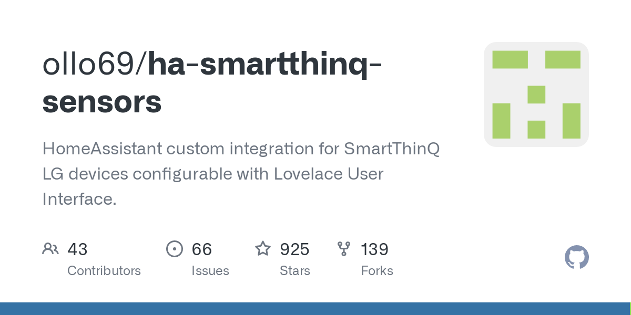Viewport: 631px width, 315px height.
Task: Select the Stars label
Action: pyautogui.click(x=295, y=271)
